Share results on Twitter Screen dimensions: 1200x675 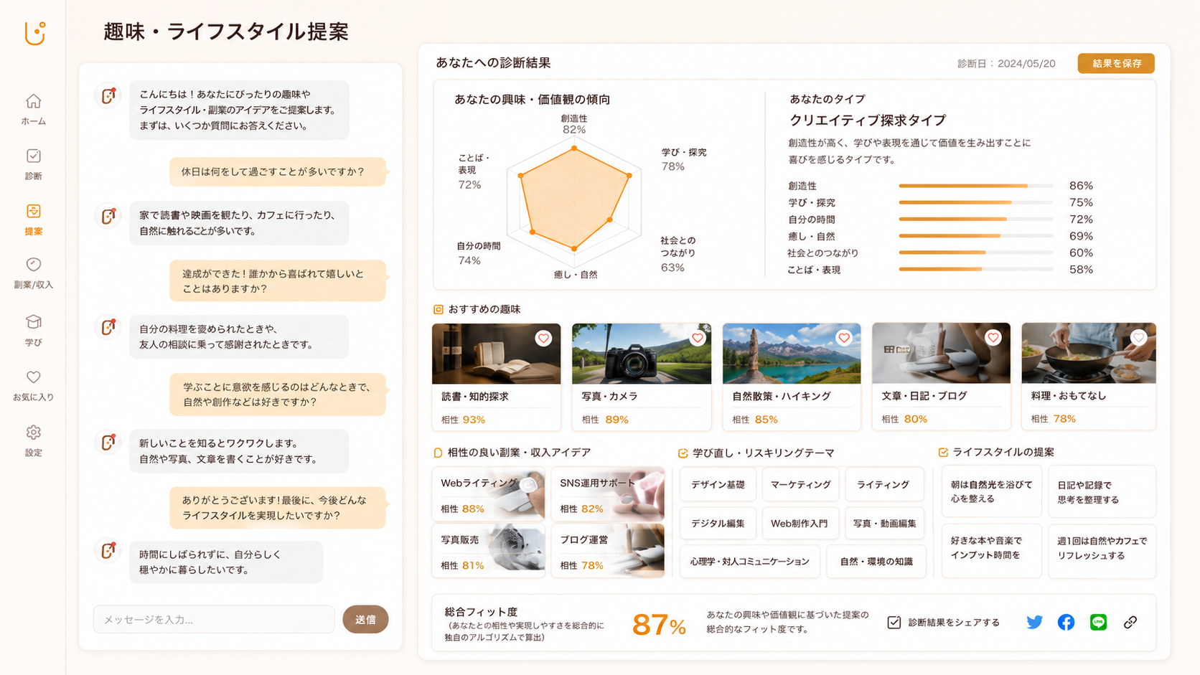click(1034, 622)
